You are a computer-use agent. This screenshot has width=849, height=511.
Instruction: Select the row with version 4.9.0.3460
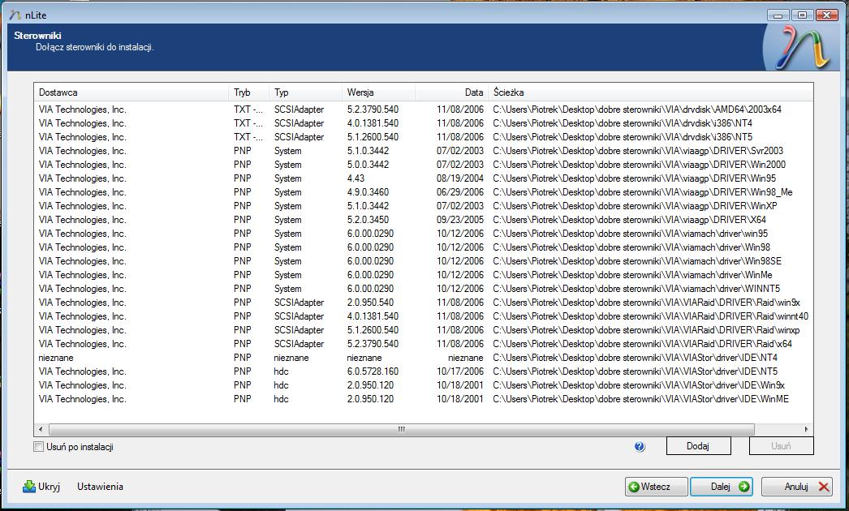[x=424, y=192]
